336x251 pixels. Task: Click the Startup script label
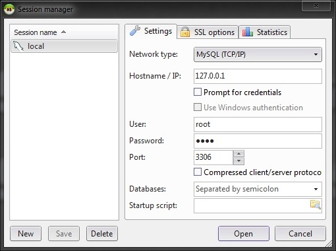(153, 205)
